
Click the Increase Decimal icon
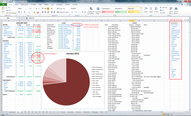pos(82,12)
